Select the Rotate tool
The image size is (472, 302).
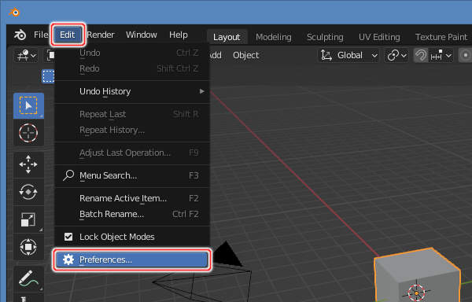(x=28, y=192)
